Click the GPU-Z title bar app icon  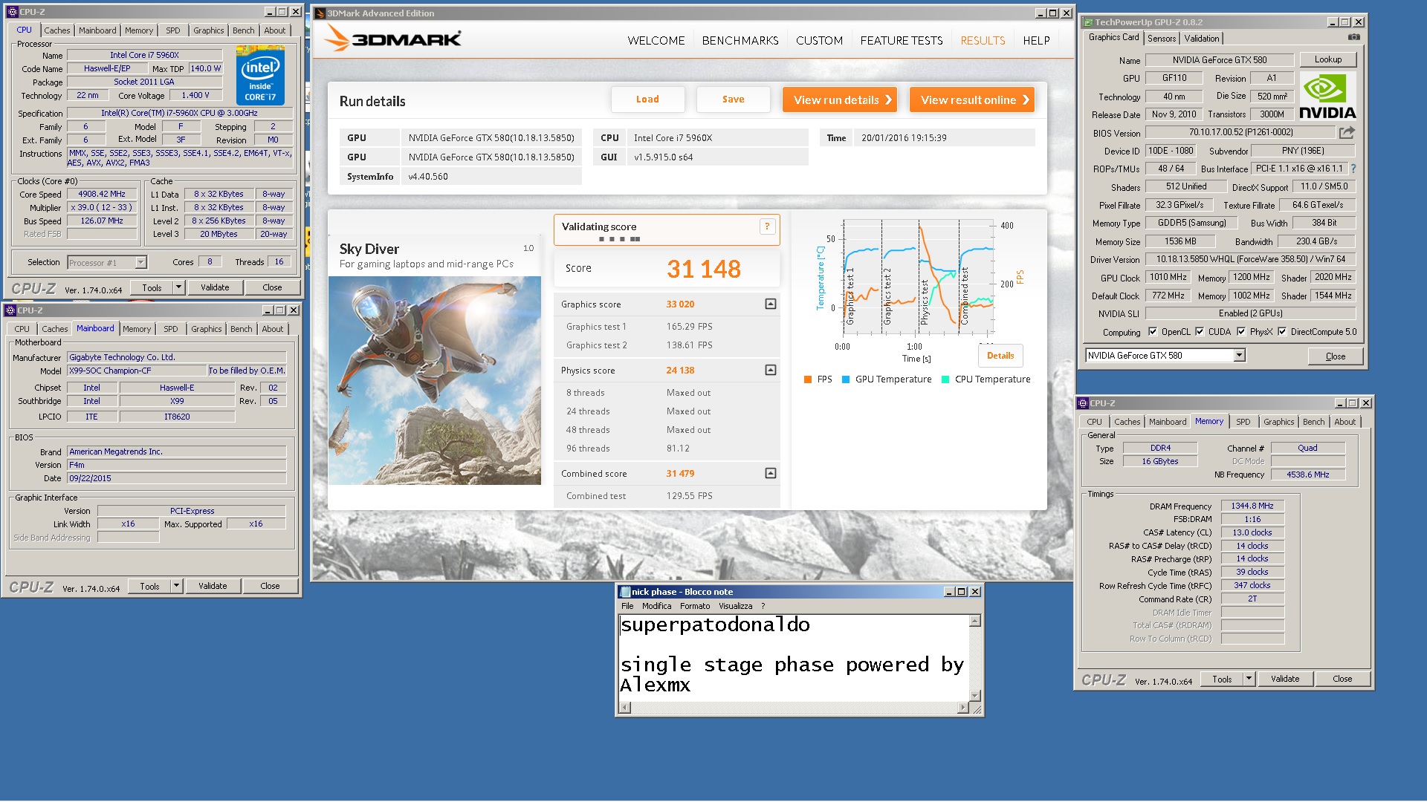1087,22
